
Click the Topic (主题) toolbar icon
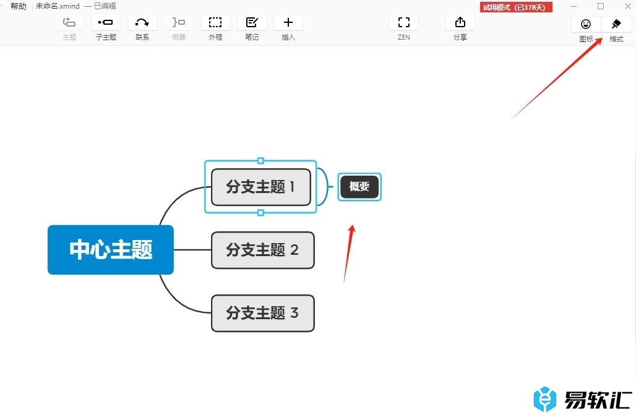pyautogui.click(x=69, y=23)
